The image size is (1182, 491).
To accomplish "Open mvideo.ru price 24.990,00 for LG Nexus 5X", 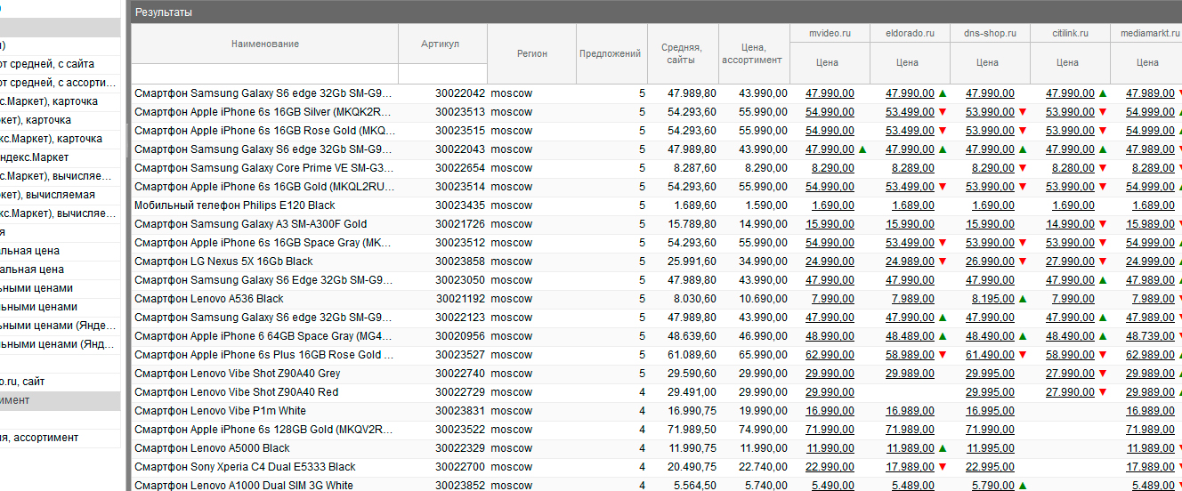I will click(830, 262).
